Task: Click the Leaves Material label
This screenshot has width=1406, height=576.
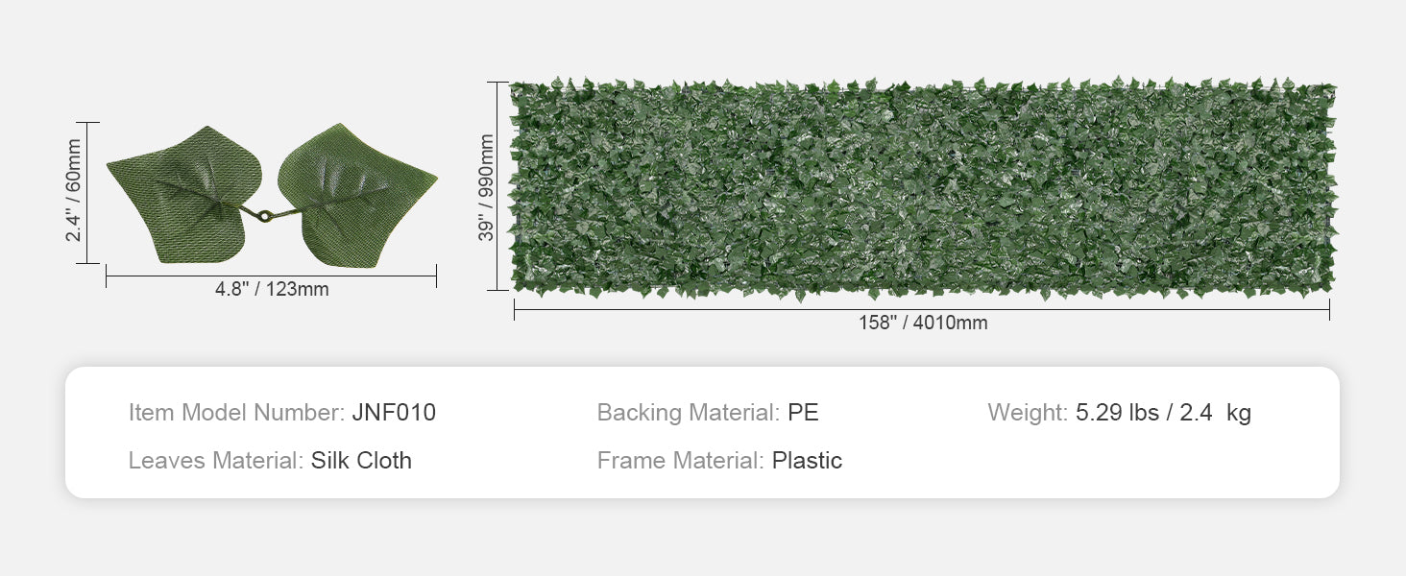Action: tap(215, 461)
